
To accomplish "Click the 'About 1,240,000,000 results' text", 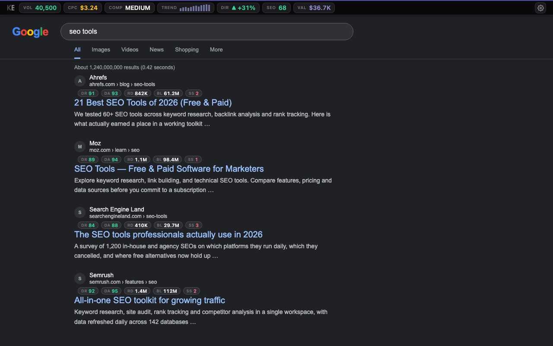I will [124, 67].
